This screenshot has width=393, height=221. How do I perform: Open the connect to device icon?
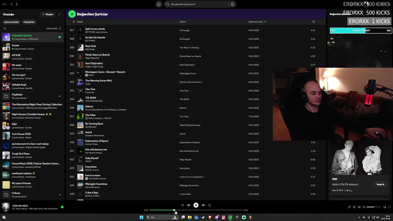(359, 207)
